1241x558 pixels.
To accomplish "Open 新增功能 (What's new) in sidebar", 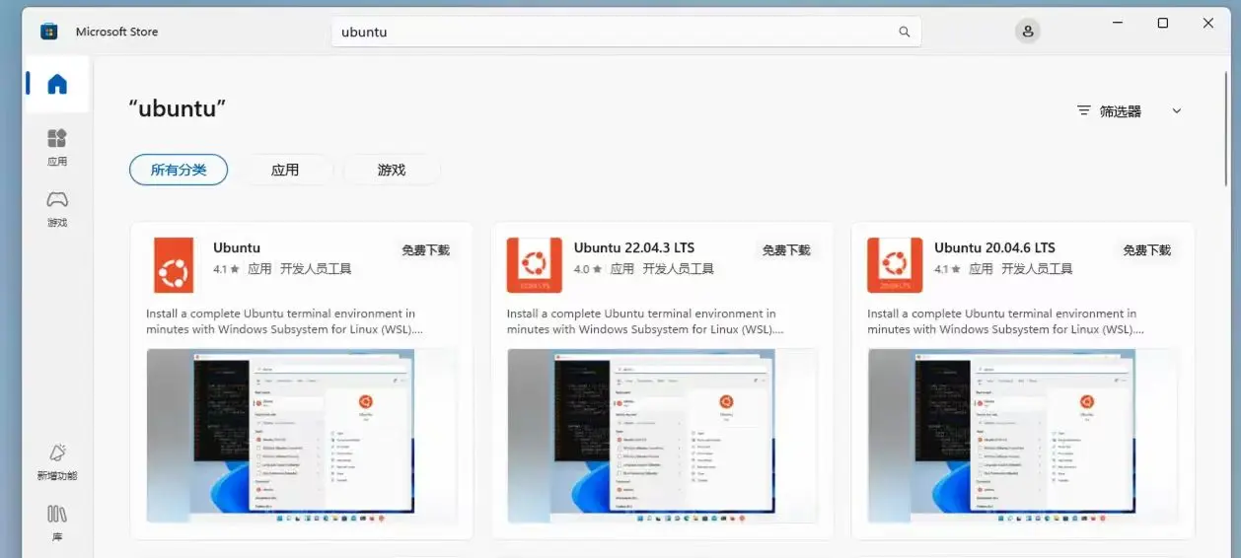I will (57, 462).
